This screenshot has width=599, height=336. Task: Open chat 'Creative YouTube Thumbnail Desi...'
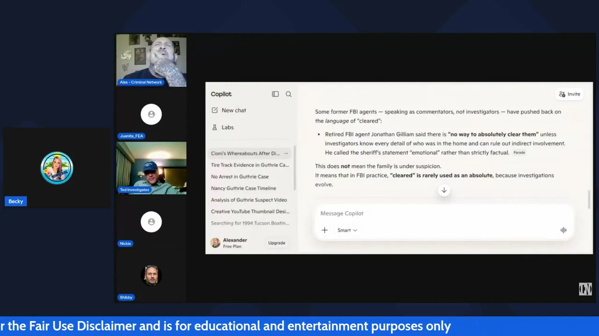coord(250,212)
